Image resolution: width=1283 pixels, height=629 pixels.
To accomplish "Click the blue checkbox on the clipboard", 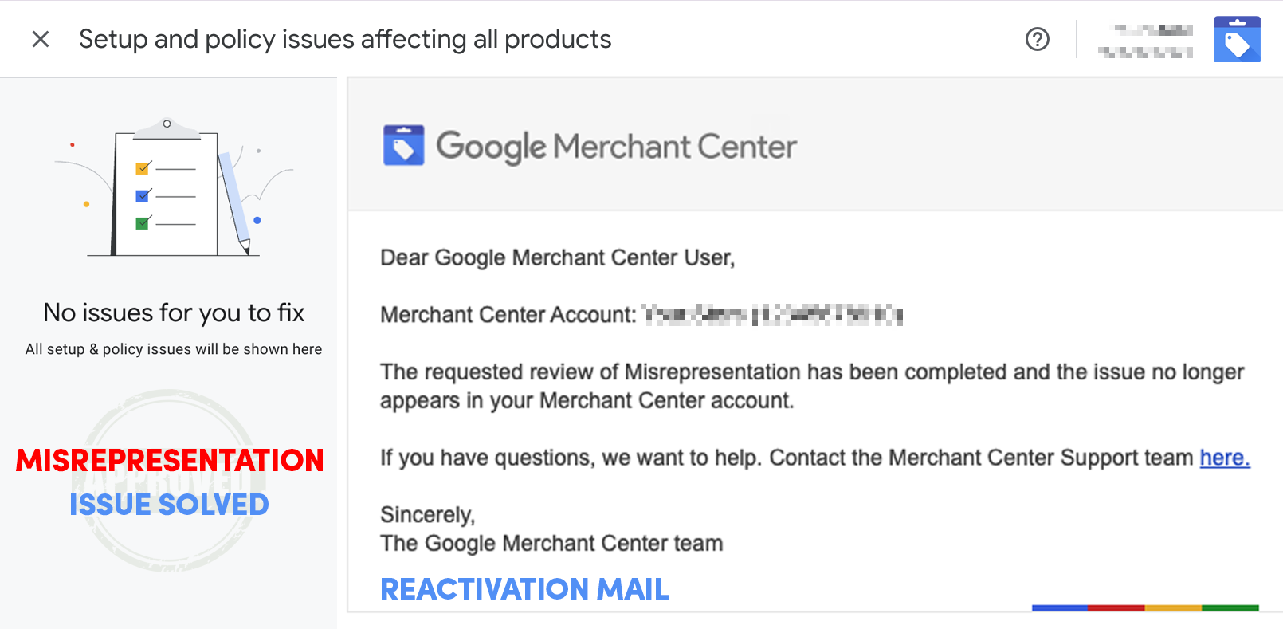I will point(143,195).
